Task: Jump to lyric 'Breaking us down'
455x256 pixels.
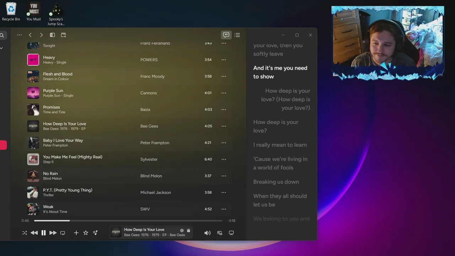Action: (x=276, y=182)
